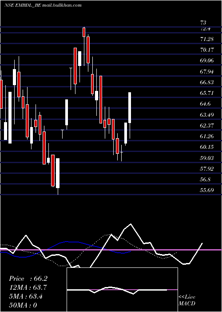The height and width of the screenshot is (312, 222).
Task: Click the highest red candlestick near 72.4
Action: tap(84, 32)
